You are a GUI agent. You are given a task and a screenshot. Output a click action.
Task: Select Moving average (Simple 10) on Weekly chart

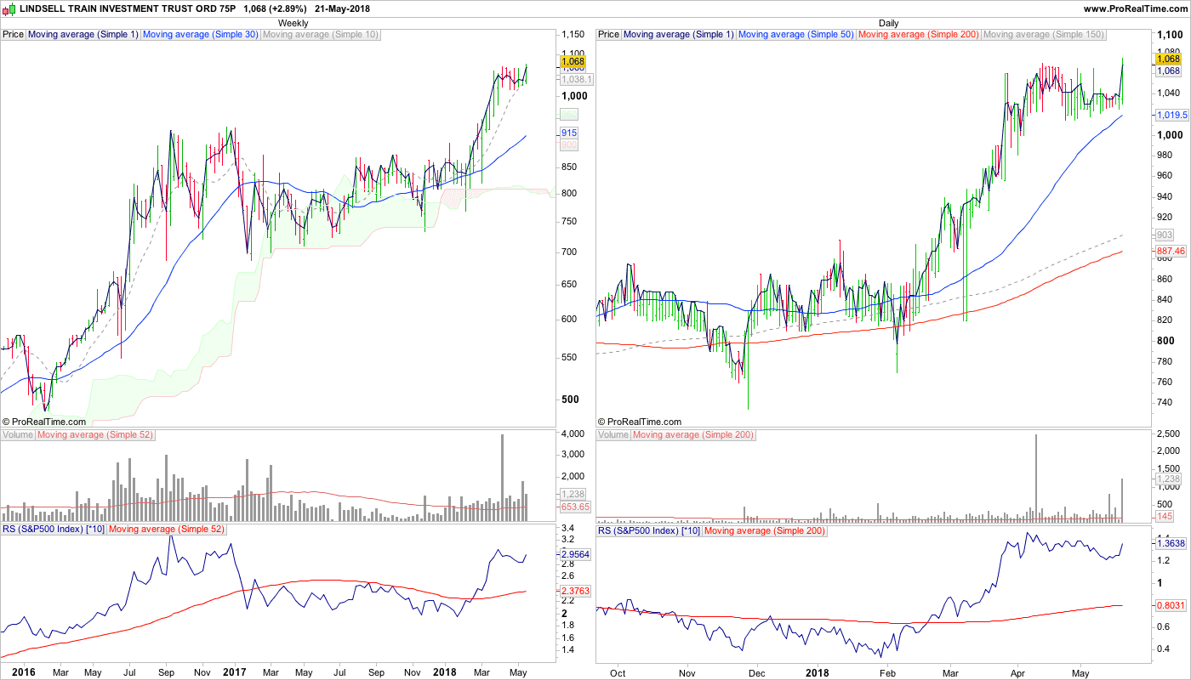pyautogui.click(x=322, y=35)
